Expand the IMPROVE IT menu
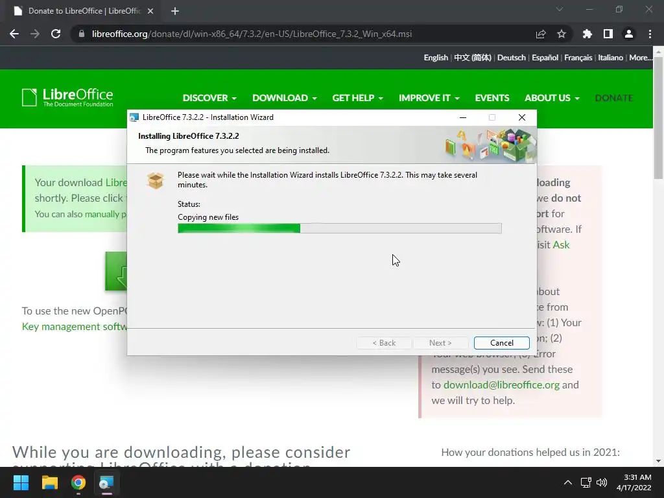 coord(429,98)
